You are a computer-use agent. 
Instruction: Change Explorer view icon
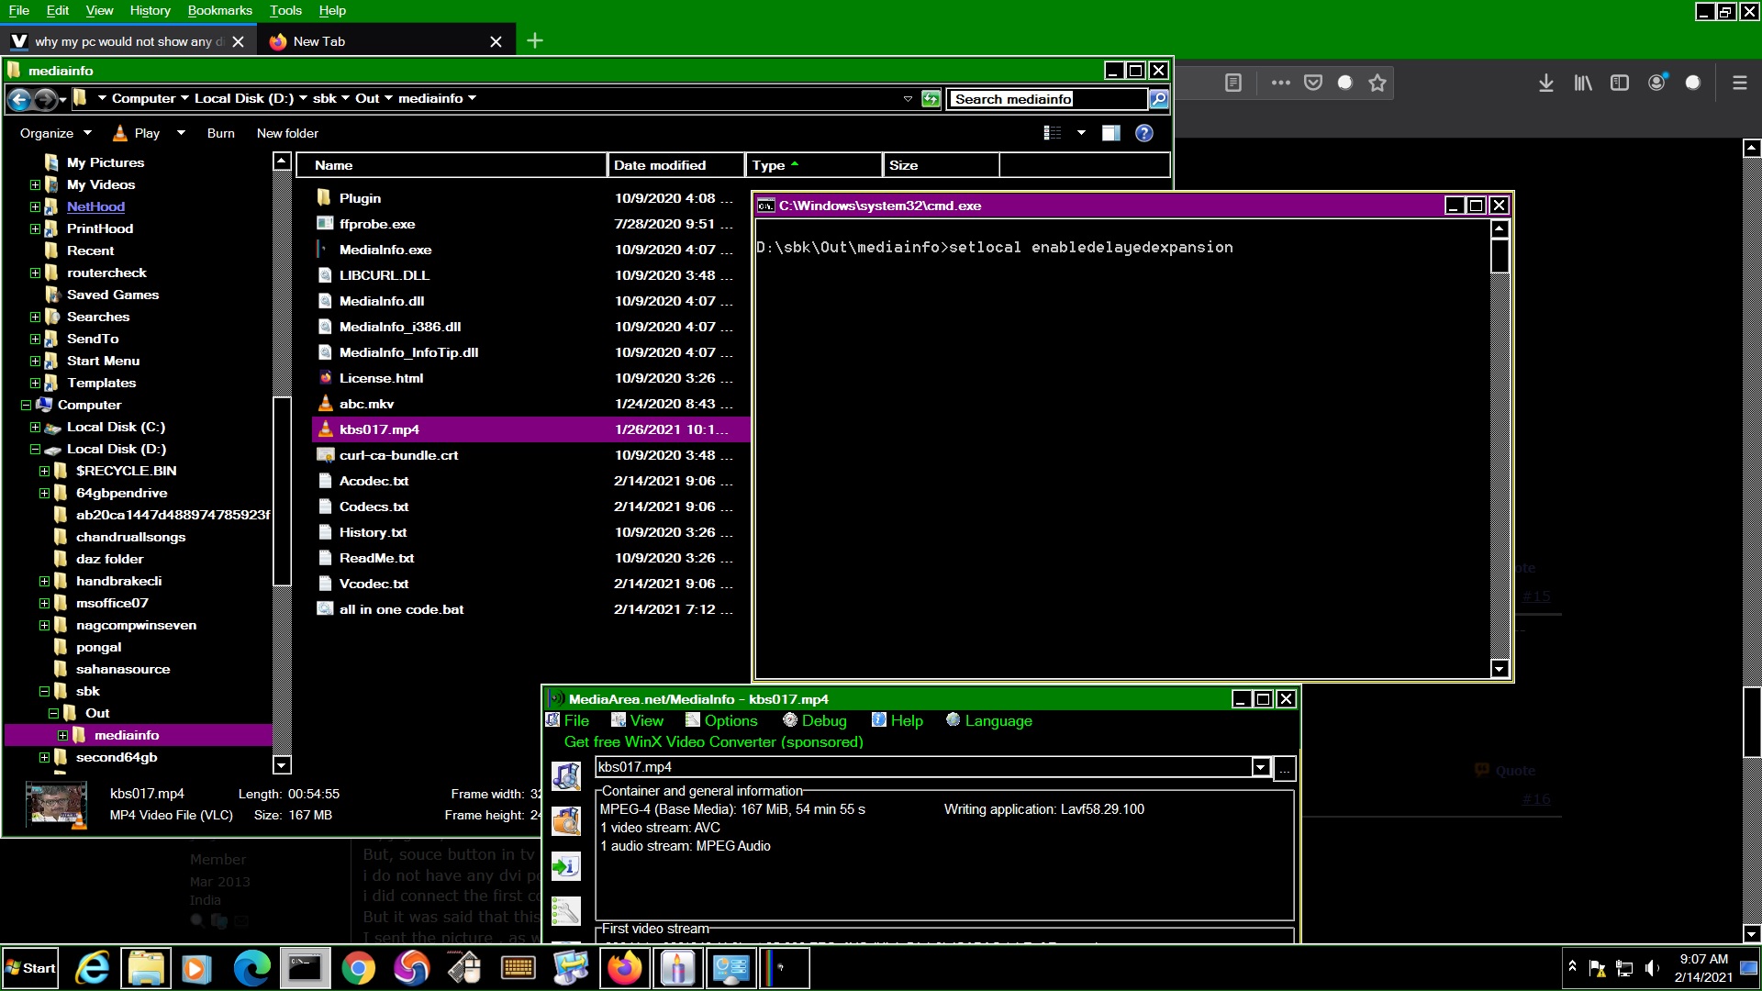tap(1053, 133)
